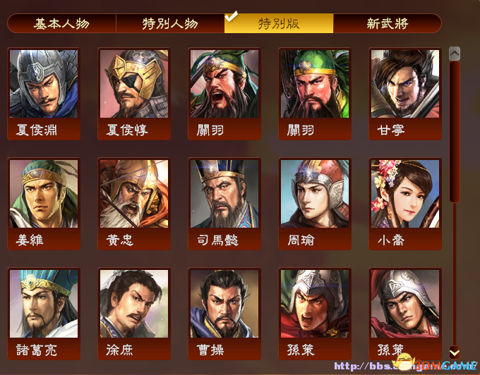Select the 小喬 female character portrait
Image resolution: width=480 pixels, height=375 pixels.
(405, 204)
